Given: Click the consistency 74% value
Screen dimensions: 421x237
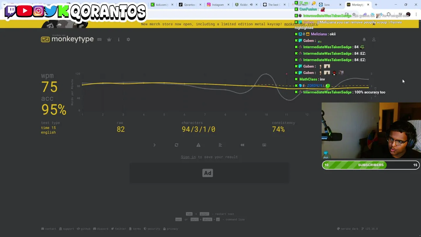Looking at the screenshot, I should click(278, 129).
